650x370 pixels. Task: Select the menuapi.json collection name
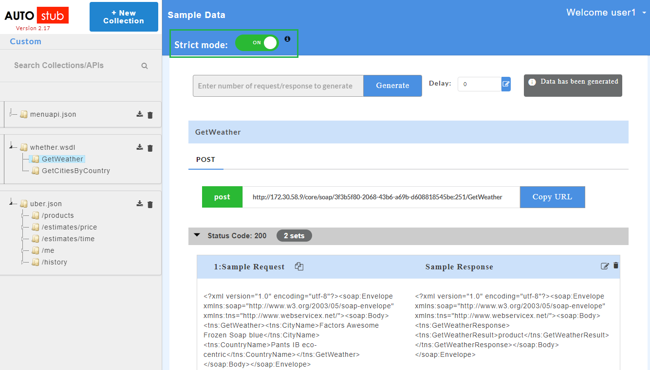coord(53,114)
